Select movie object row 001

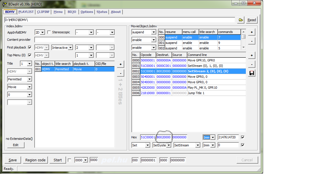[199, 43]
